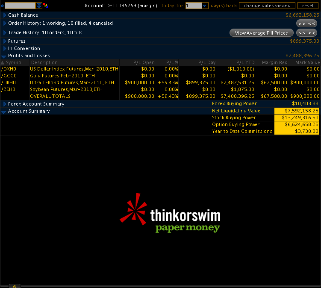This screenshot has width=321, height=288.
Task: Select the /UBH0 symbol
Action: click(x=9, y=83)
